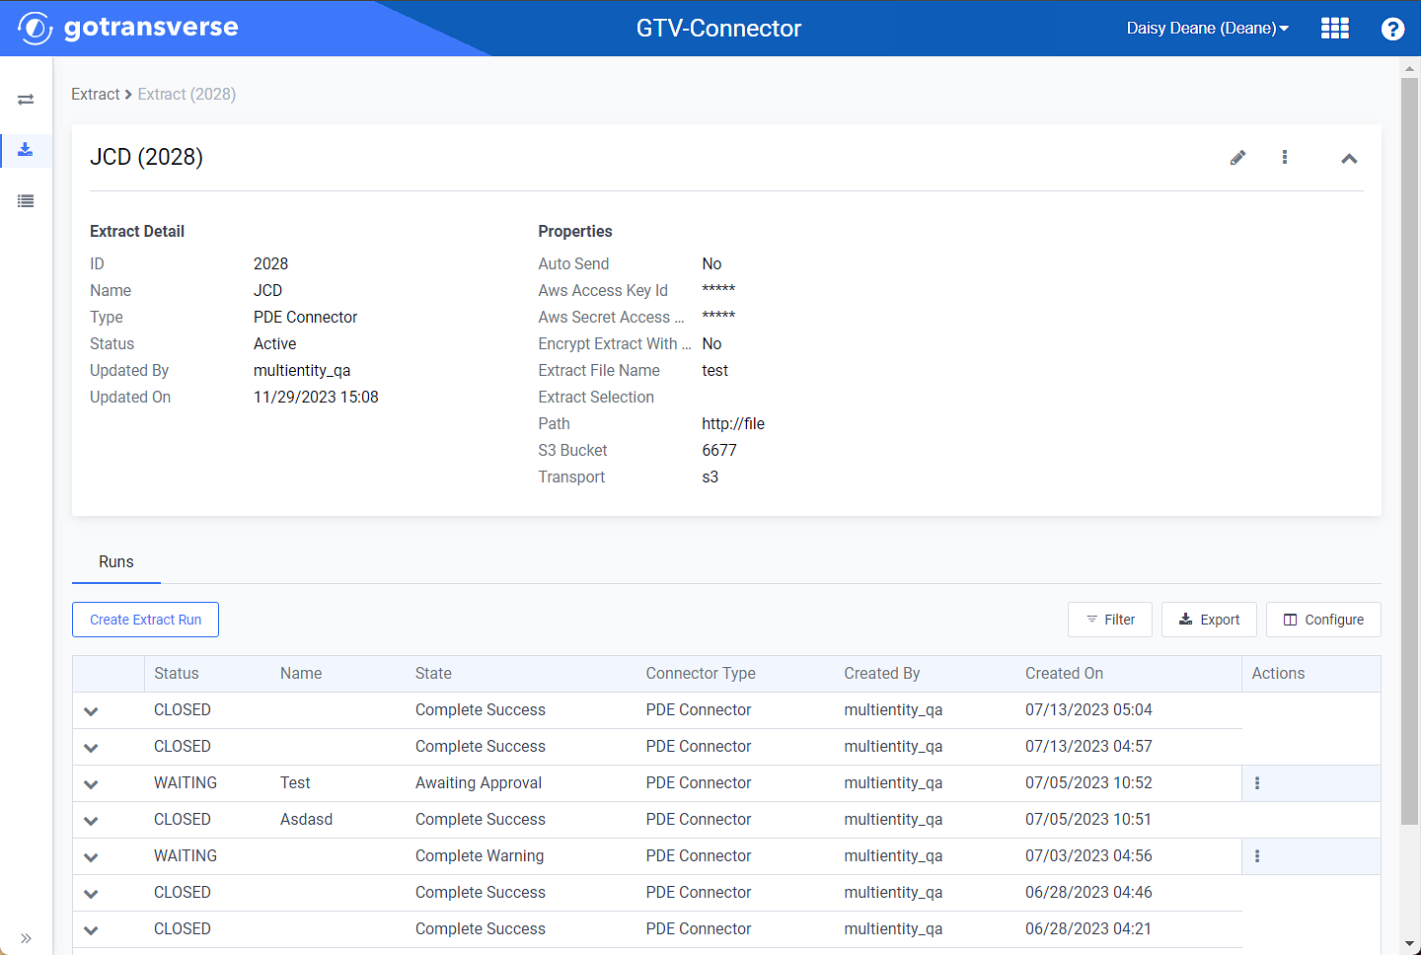Open JCD extract more options menu

[1284, 157]
